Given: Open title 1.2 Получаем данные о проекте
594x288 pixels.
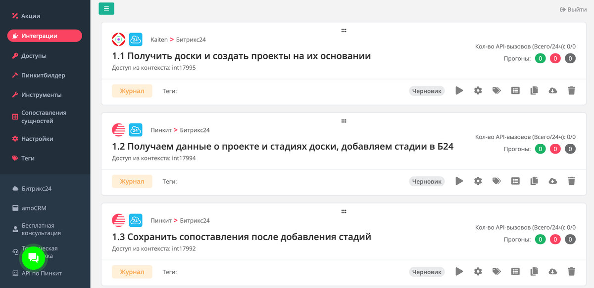Looking at the screenshot, I should click(283, 146).
